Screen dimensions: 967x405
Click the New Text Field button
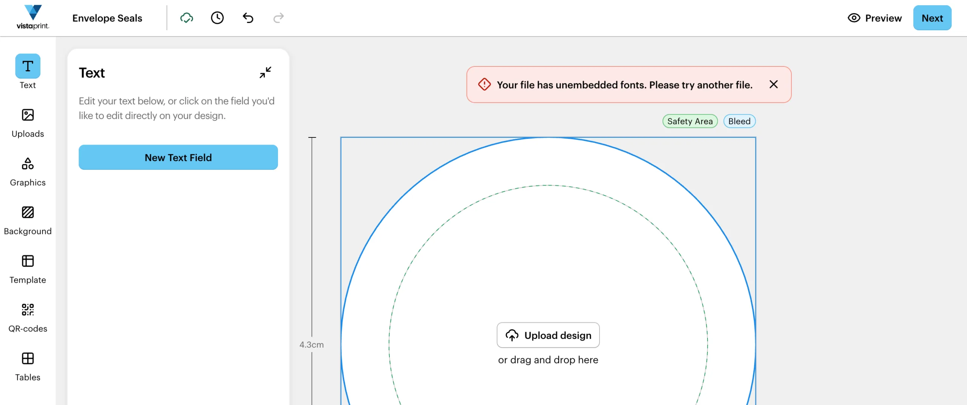178,157
